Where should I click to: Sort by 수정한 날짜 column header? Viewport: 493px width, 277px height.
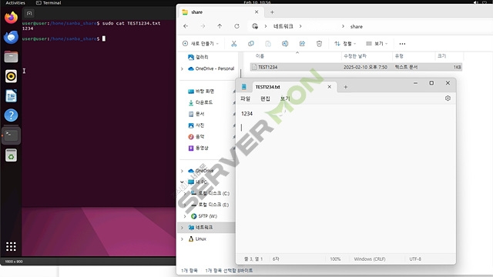pyautogui.click(x=355, y=56)
